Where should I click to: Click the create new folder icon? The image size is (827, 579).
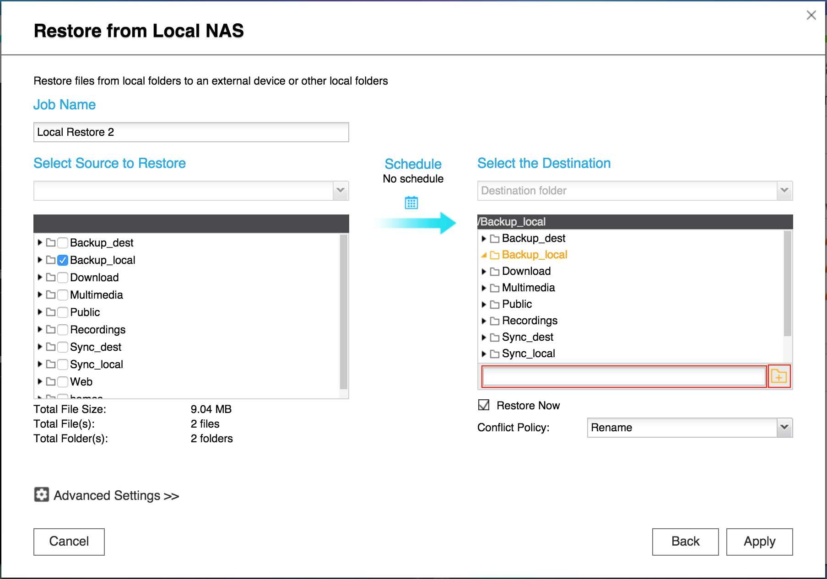(779, 376)
